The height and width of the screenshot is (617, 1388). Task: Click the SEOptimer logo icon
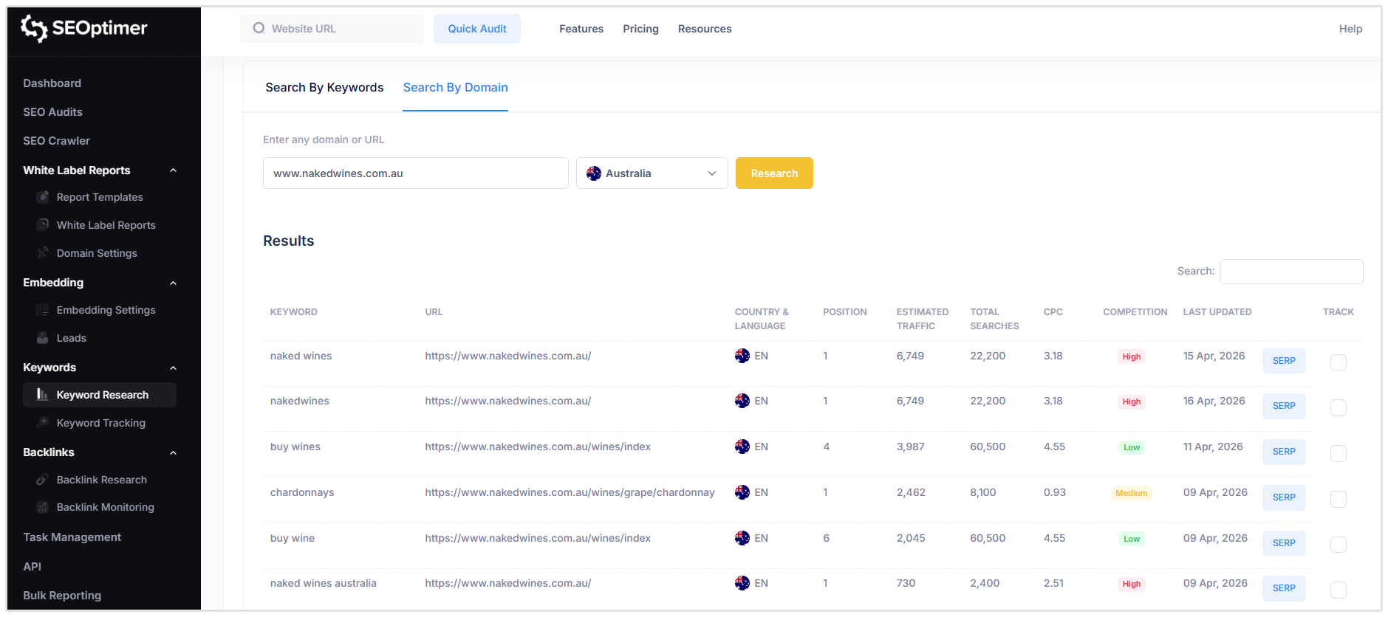pos(34,28)
